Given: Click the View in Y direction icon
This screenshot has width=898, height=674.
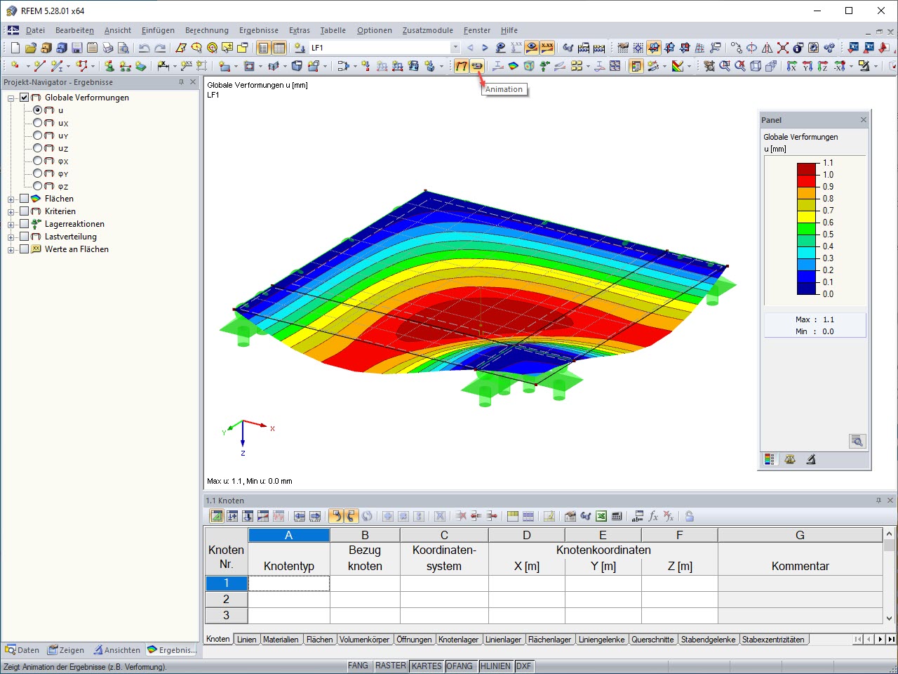Looking at the screenshot, I should click(x=807, y=66).
